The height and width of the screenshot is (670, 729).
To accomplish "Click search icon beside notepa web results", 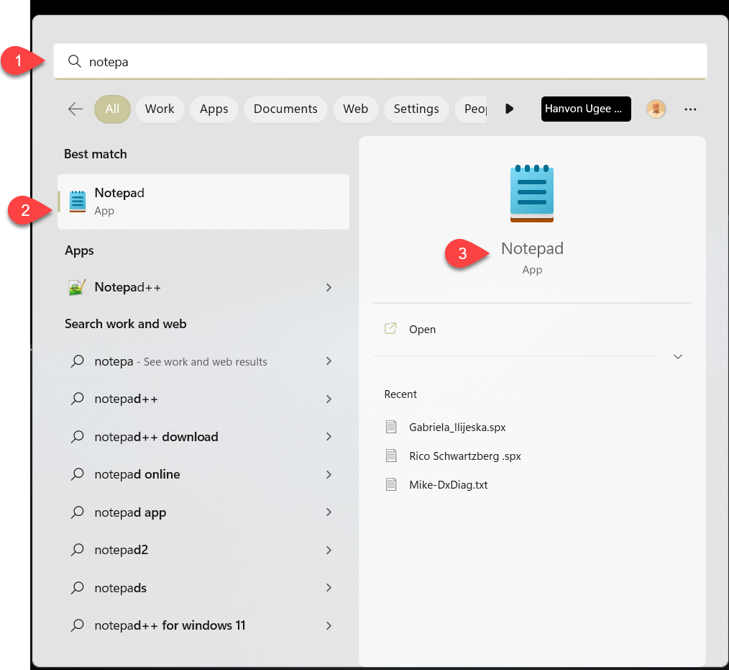I will point(77,361).
